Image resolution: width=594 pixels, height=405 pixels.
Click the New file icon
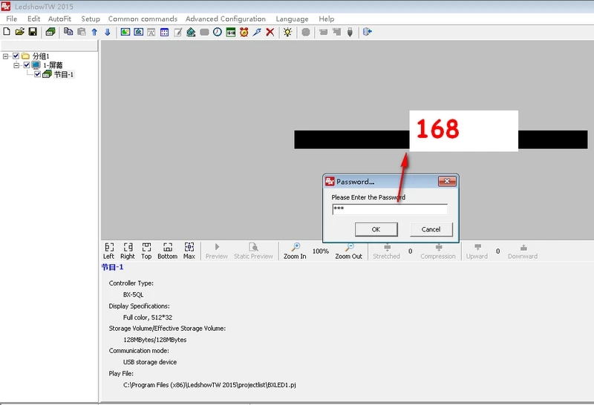(7, 32)
